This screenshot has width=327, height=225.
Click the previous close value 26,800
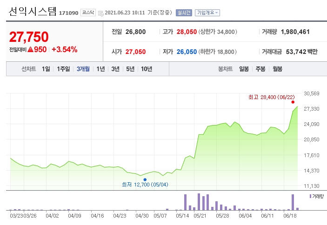click(x=135, y=32)
